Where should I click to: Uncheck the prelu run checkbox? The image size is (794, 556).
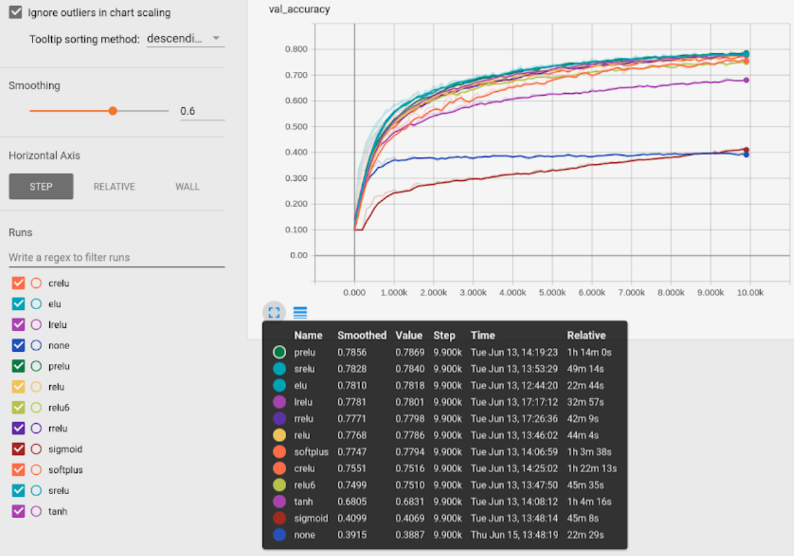point(18,366)
